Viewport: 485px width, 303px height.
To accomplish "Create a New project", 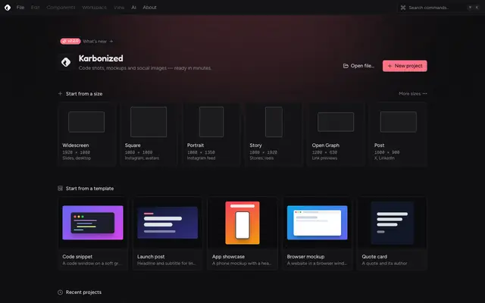I will point(405,66).
